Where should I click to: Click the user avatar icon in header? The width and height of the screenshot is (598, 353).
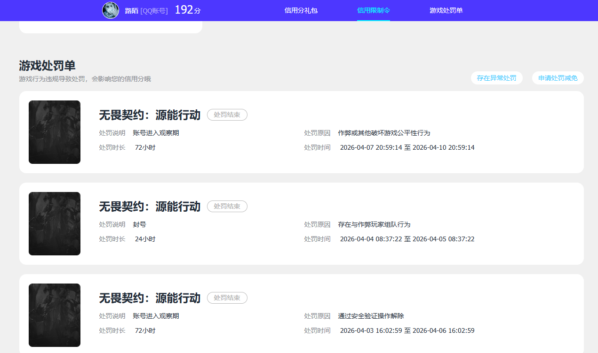pyautogui.click(x=111, y=10)
